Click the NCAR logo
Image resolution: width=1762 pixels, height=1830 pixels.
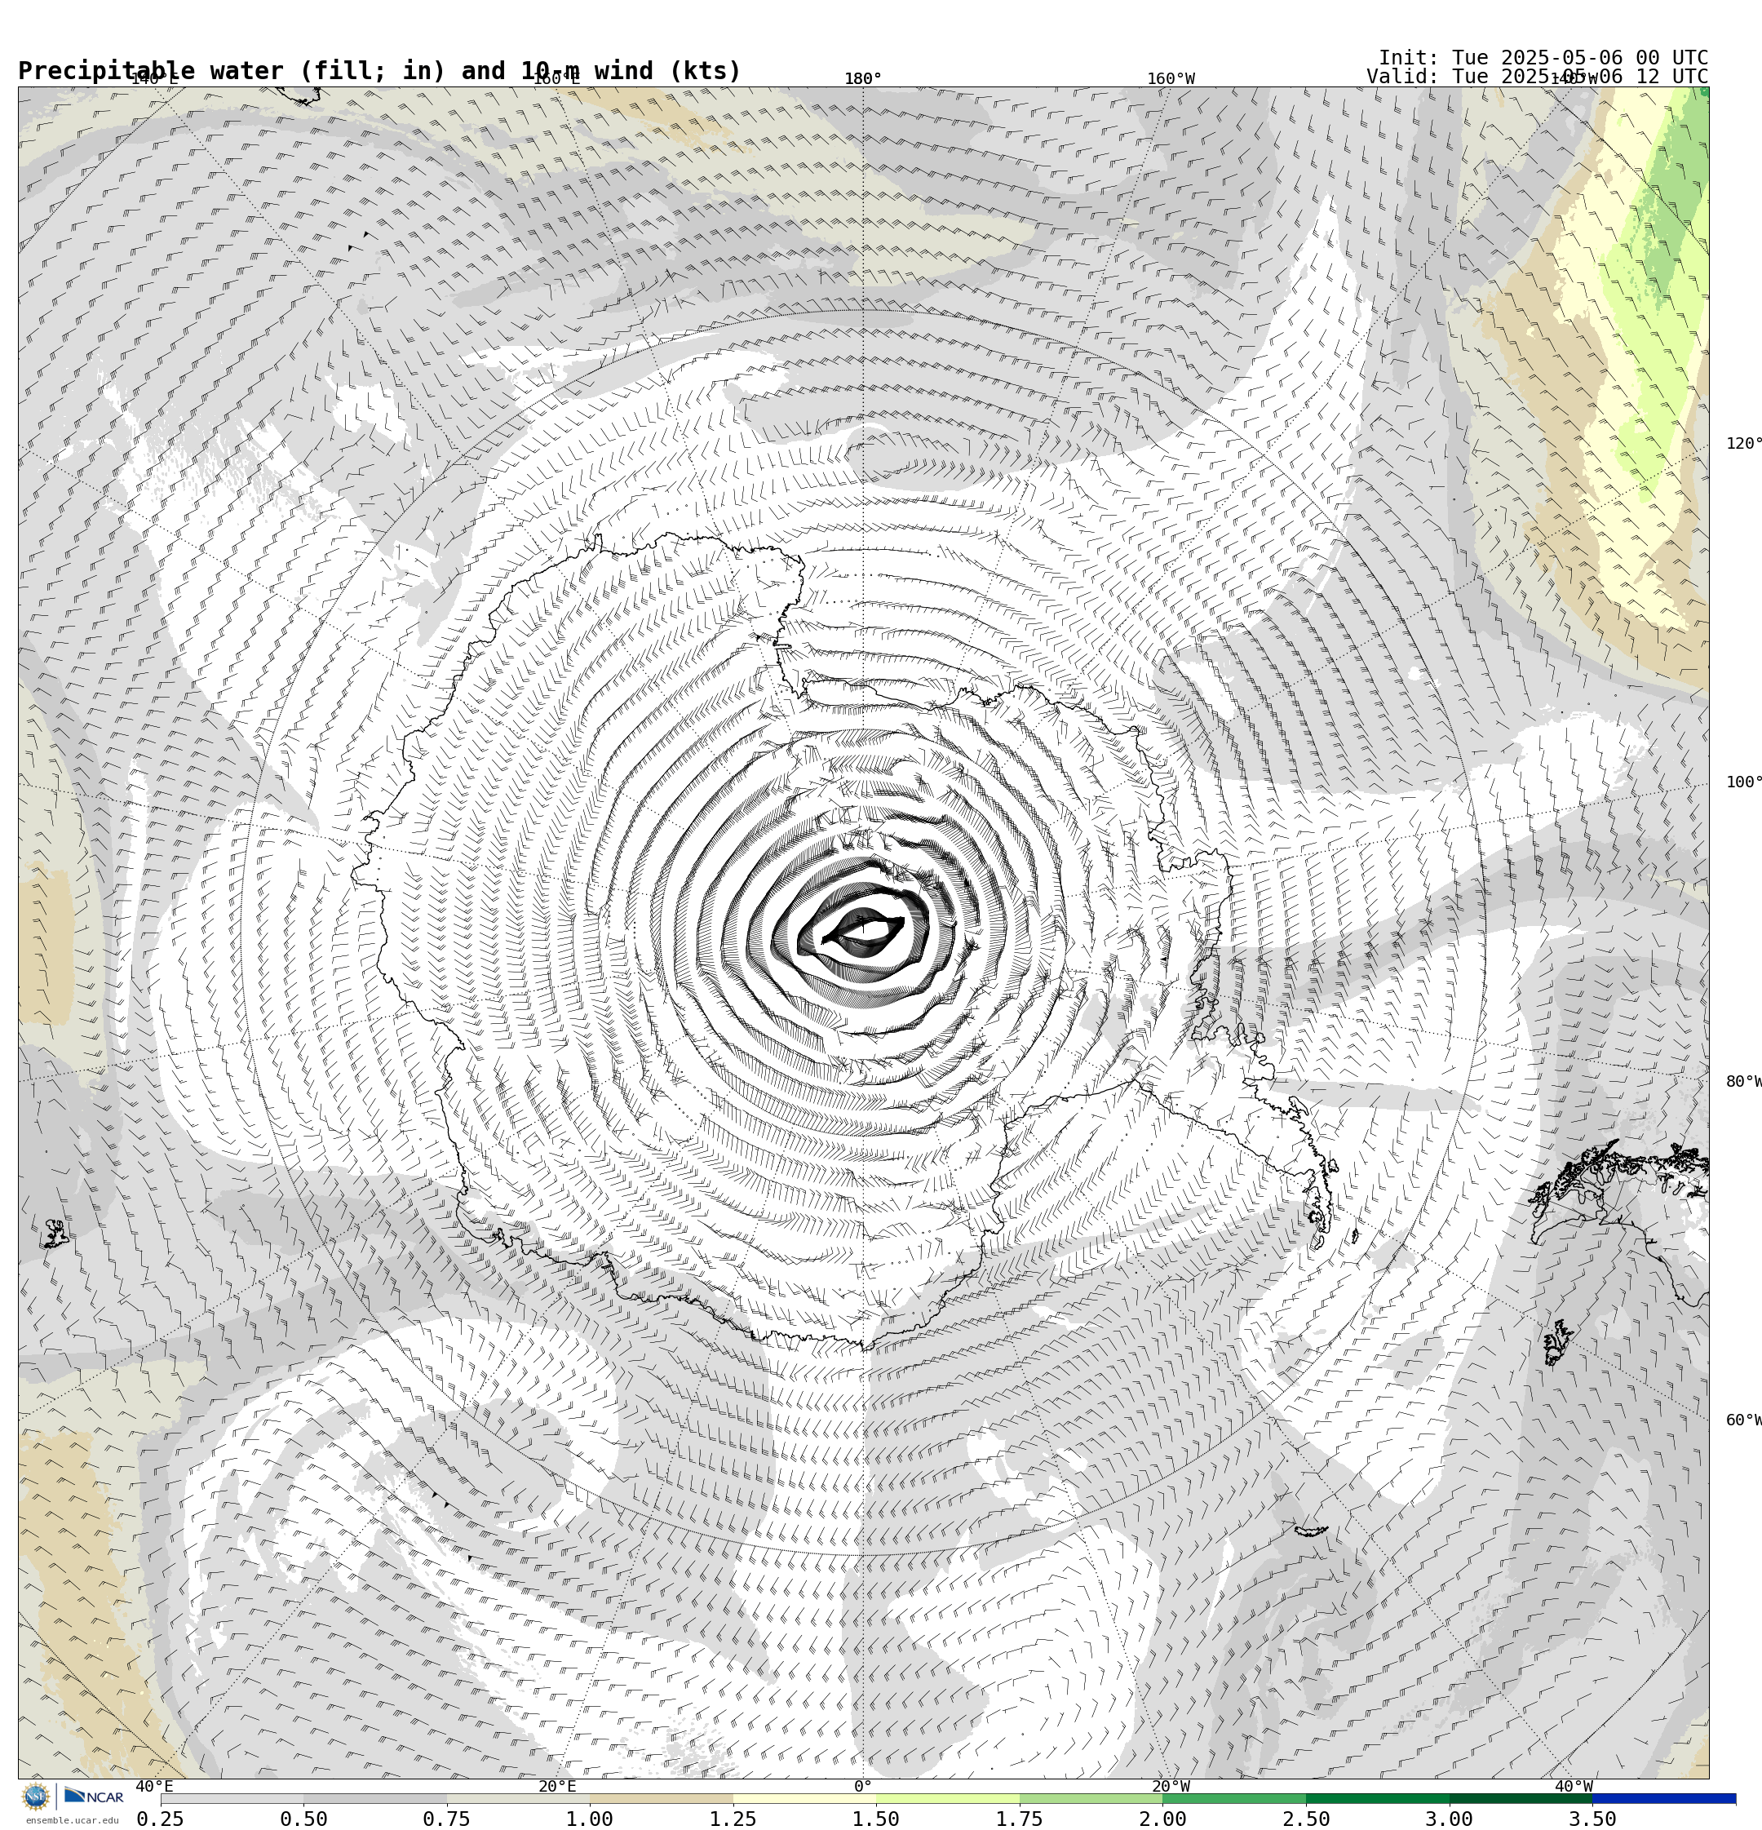click(x=93, y=1797)
